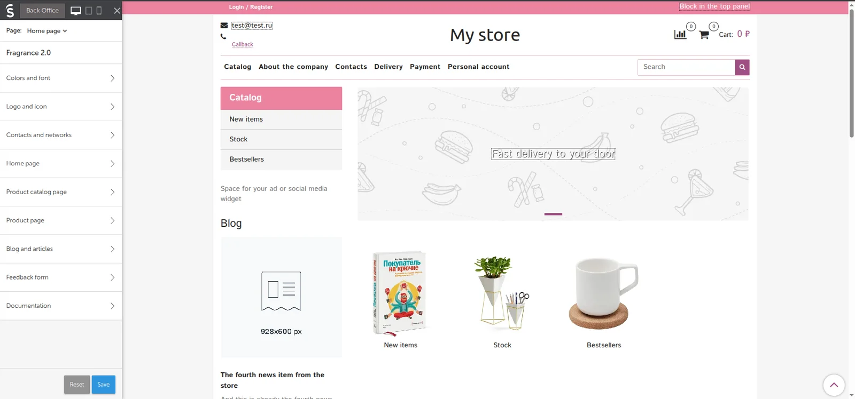Select Bestsellers in the Catalog sidebar
The image size is (855, 399).
(281, 159)
